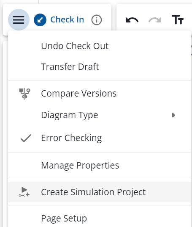Click the Check In text link
This screenshot has height=227, width=192.
67,19
